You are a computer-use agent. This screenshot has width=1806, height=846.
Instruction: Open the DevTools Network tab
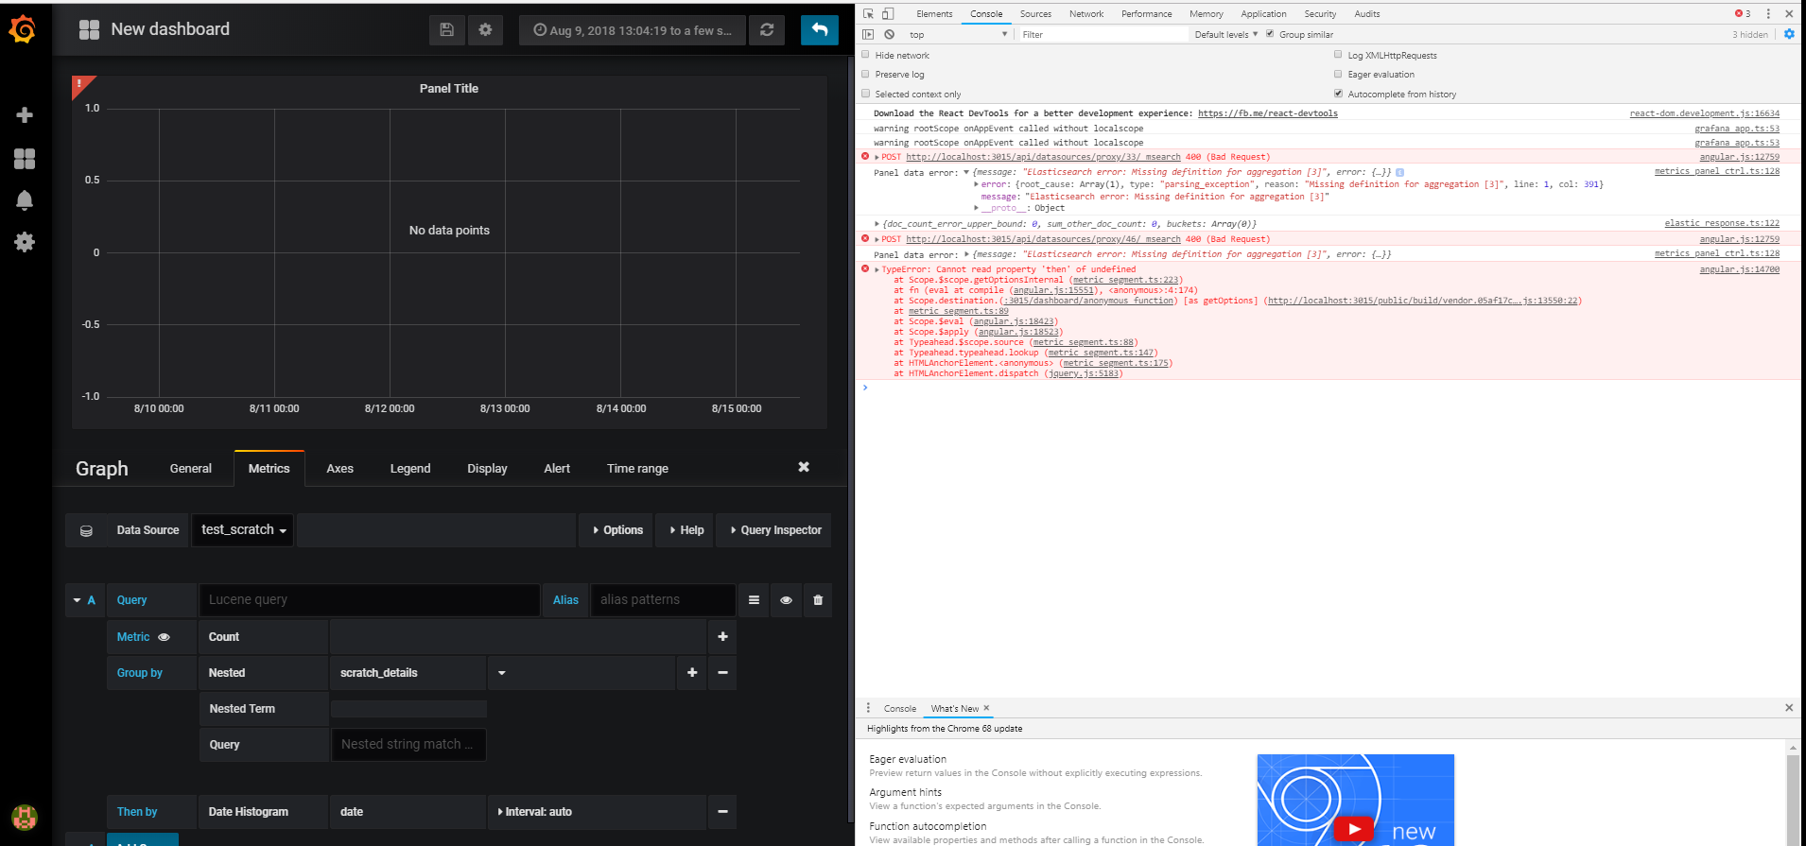coord(1086,13)
